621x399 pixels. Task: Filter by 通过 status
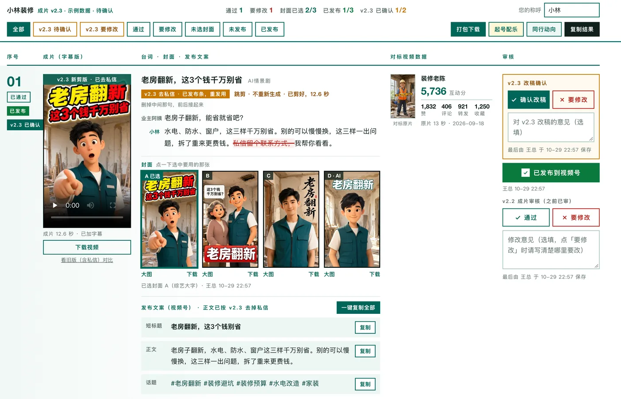tap(138, 29)
